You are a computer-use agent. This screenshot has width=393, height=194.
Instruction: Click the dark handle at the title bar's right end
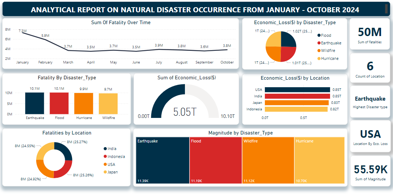386,9
